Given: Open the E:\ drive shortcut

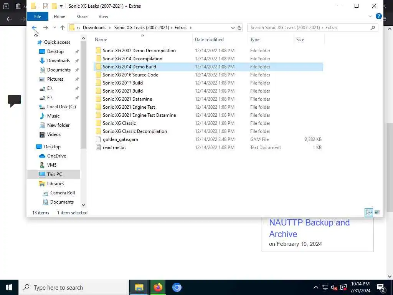Looking at the screenshot, I should (50, 88).
